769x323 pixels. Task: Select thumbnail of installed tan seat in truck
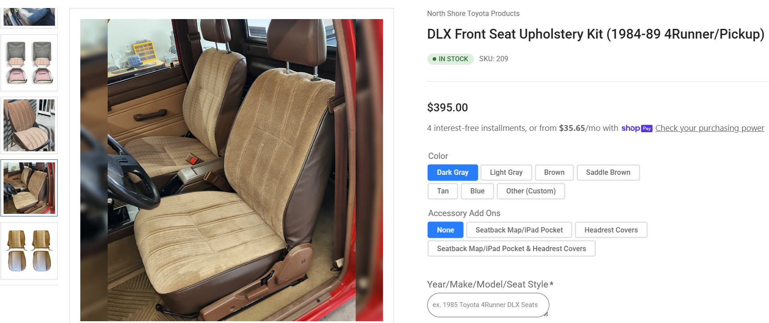[x=29, y=188]
